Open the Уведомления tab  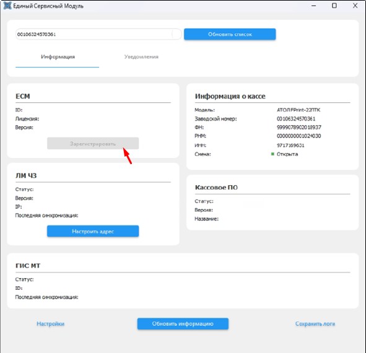[x=141, y=57]
